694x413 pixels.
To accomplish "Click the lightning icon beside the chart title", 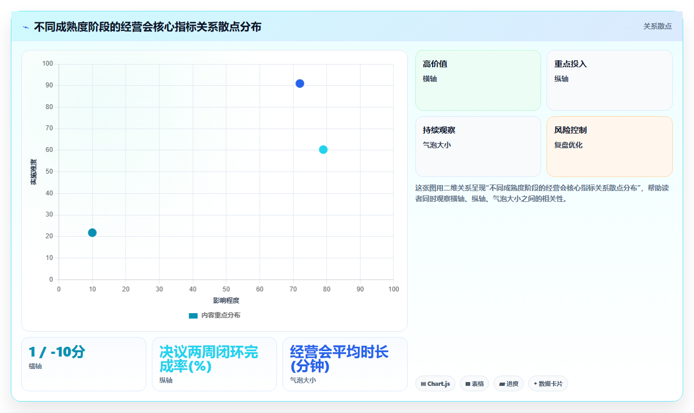I will [25, 27].
